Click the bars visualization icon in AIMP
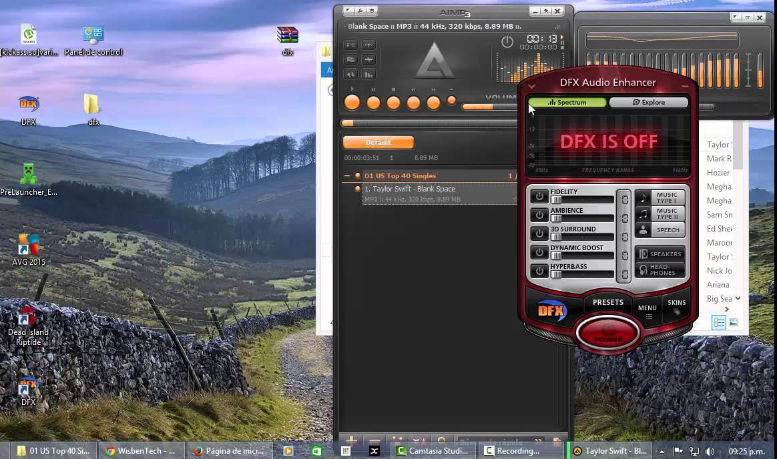Viewport: 777px width, 459px height. 368,74
